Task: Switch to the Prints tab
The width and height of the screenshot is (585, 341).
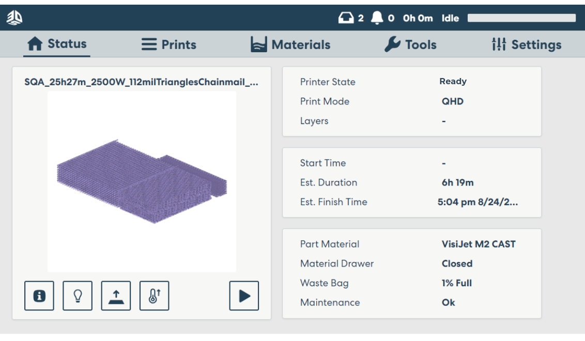Action: pyautogui.click(x=168, y=44)
